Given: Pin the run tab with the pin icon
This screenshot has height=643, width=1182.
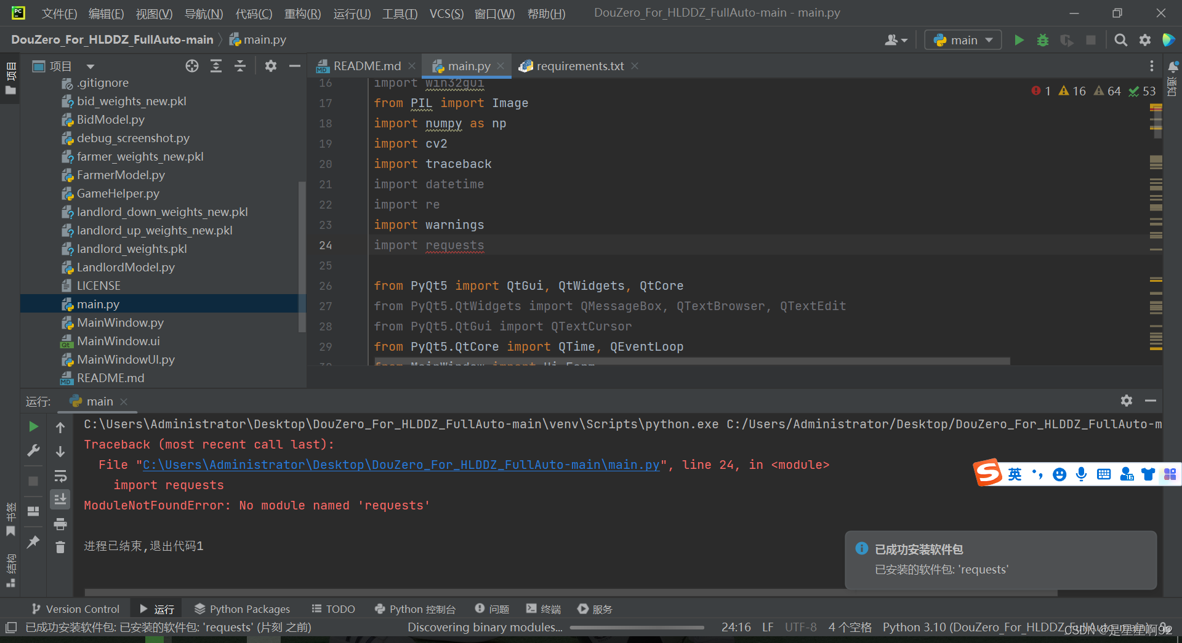Looking at the screenshot, I should [x=33, y=541].
